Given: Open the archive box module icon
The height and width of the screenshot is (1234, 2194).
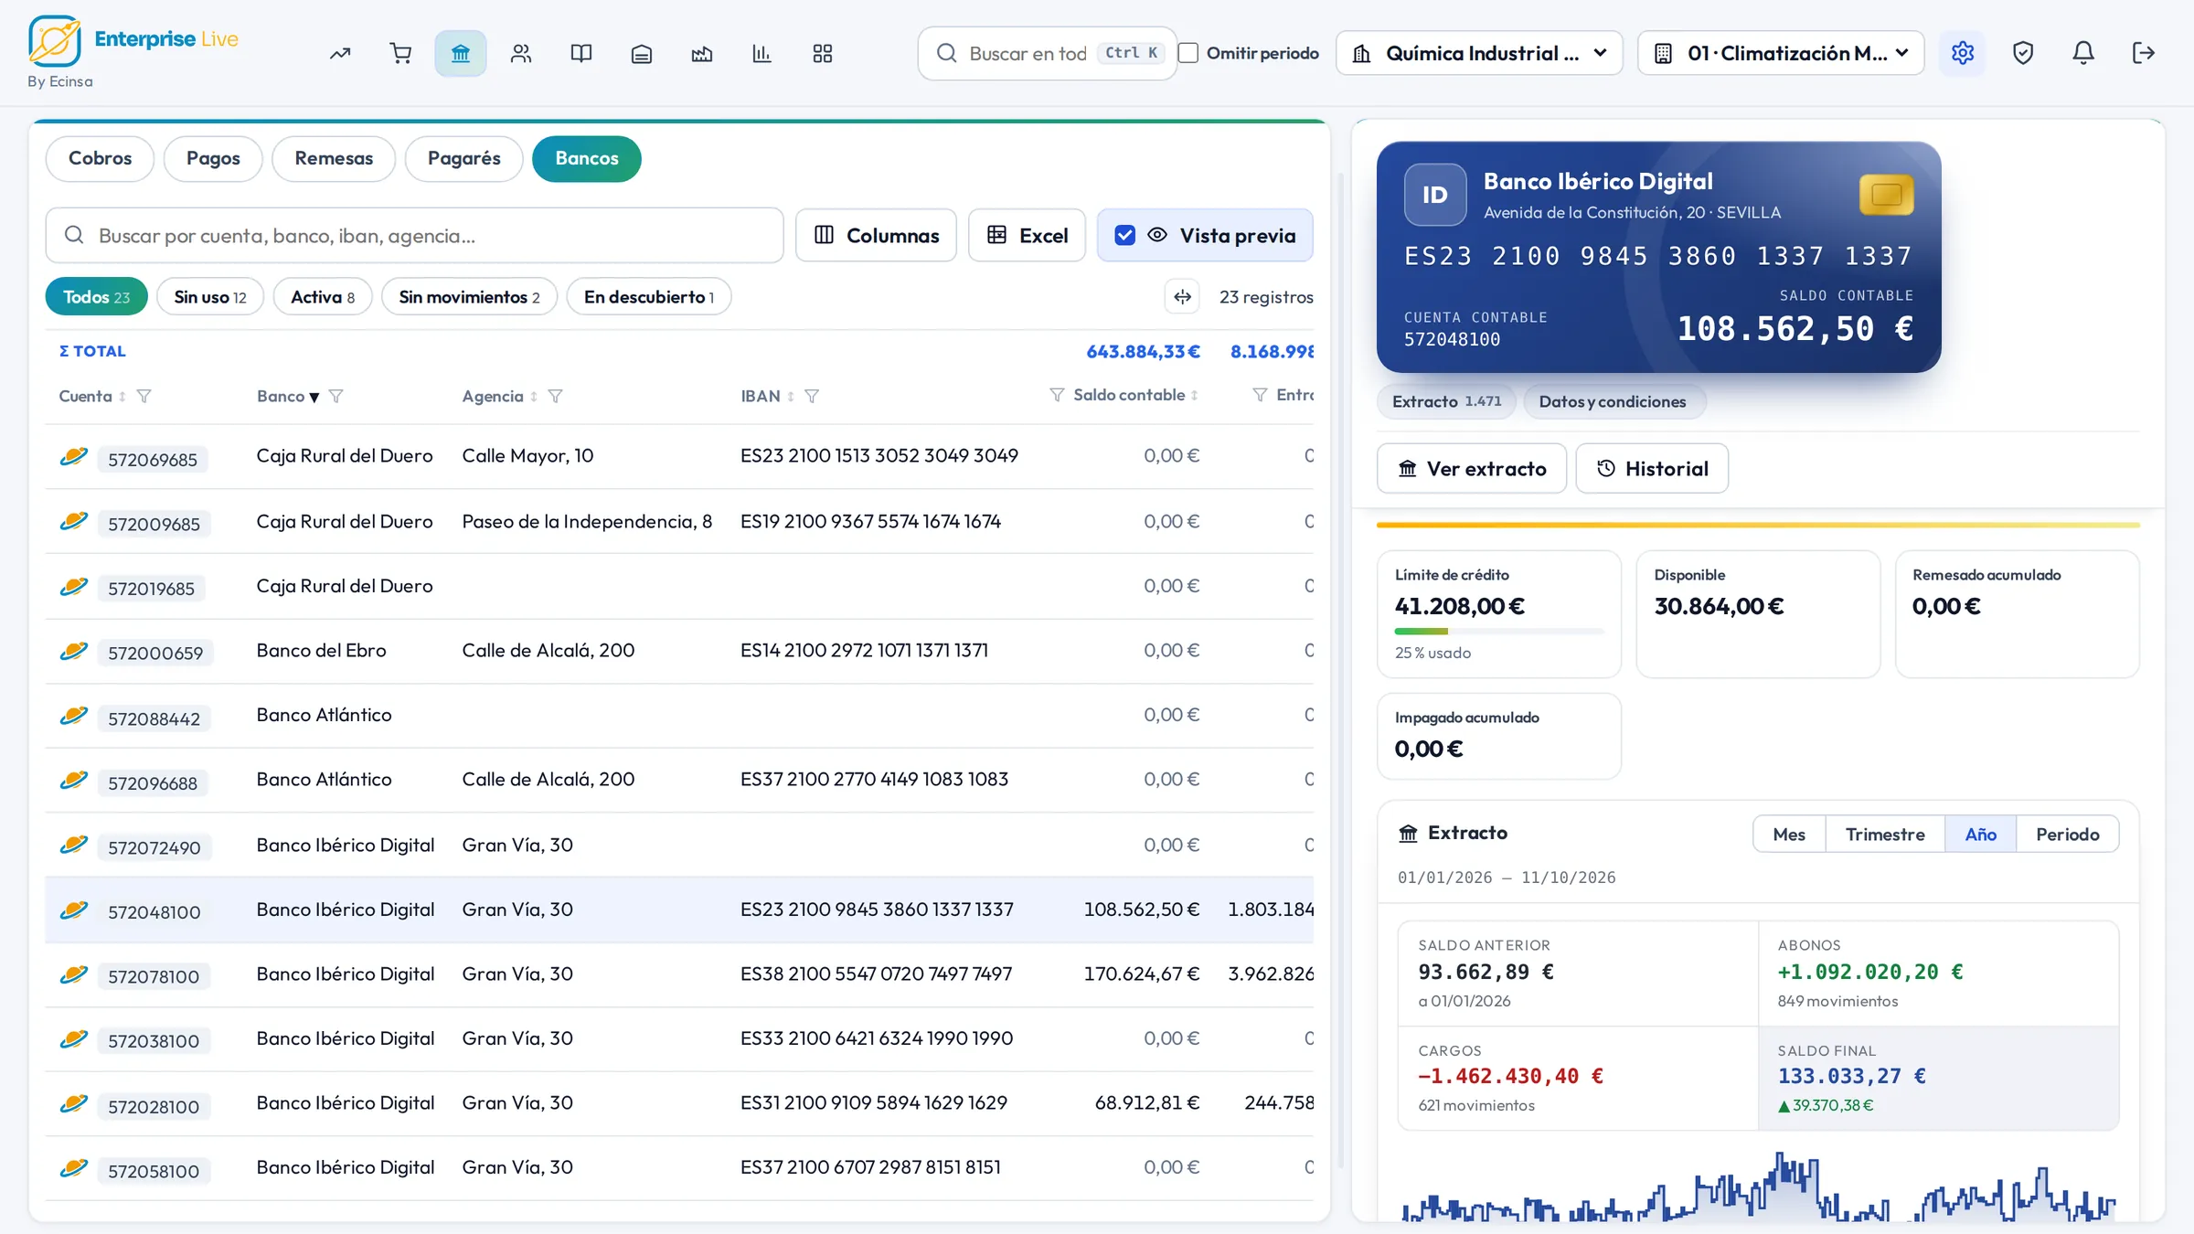Looking at the screenshot, I should tap(642, 54).
